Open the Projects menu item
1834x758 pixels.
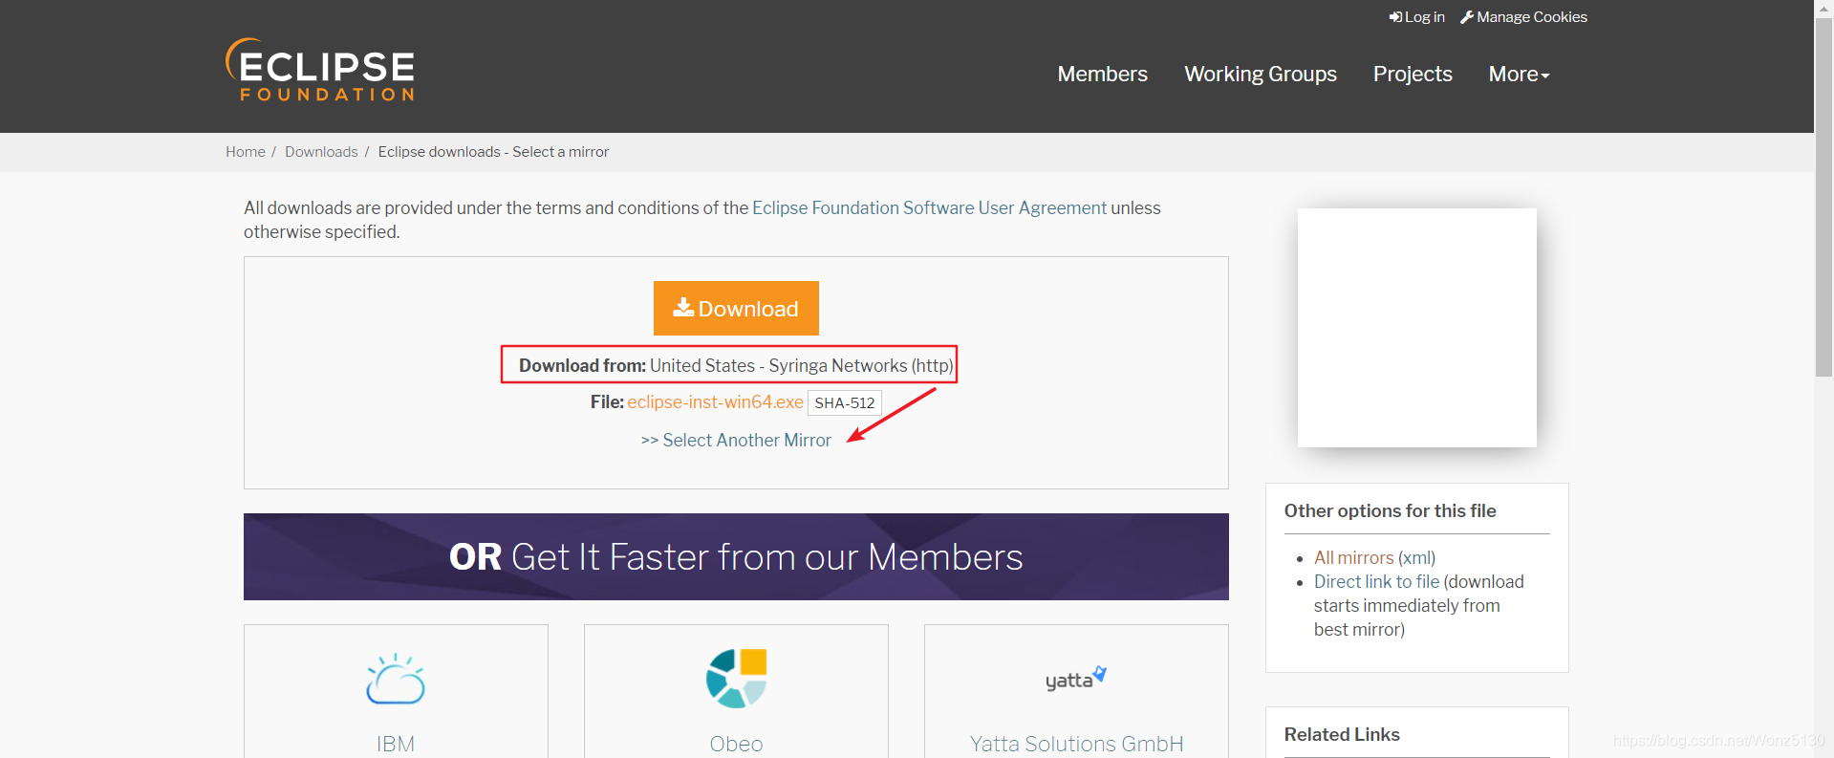1413,74
